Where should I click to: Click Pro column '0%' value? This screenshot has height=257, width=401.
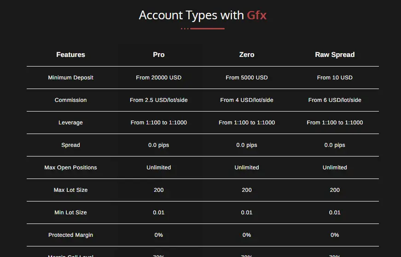[x=158, y=235]
